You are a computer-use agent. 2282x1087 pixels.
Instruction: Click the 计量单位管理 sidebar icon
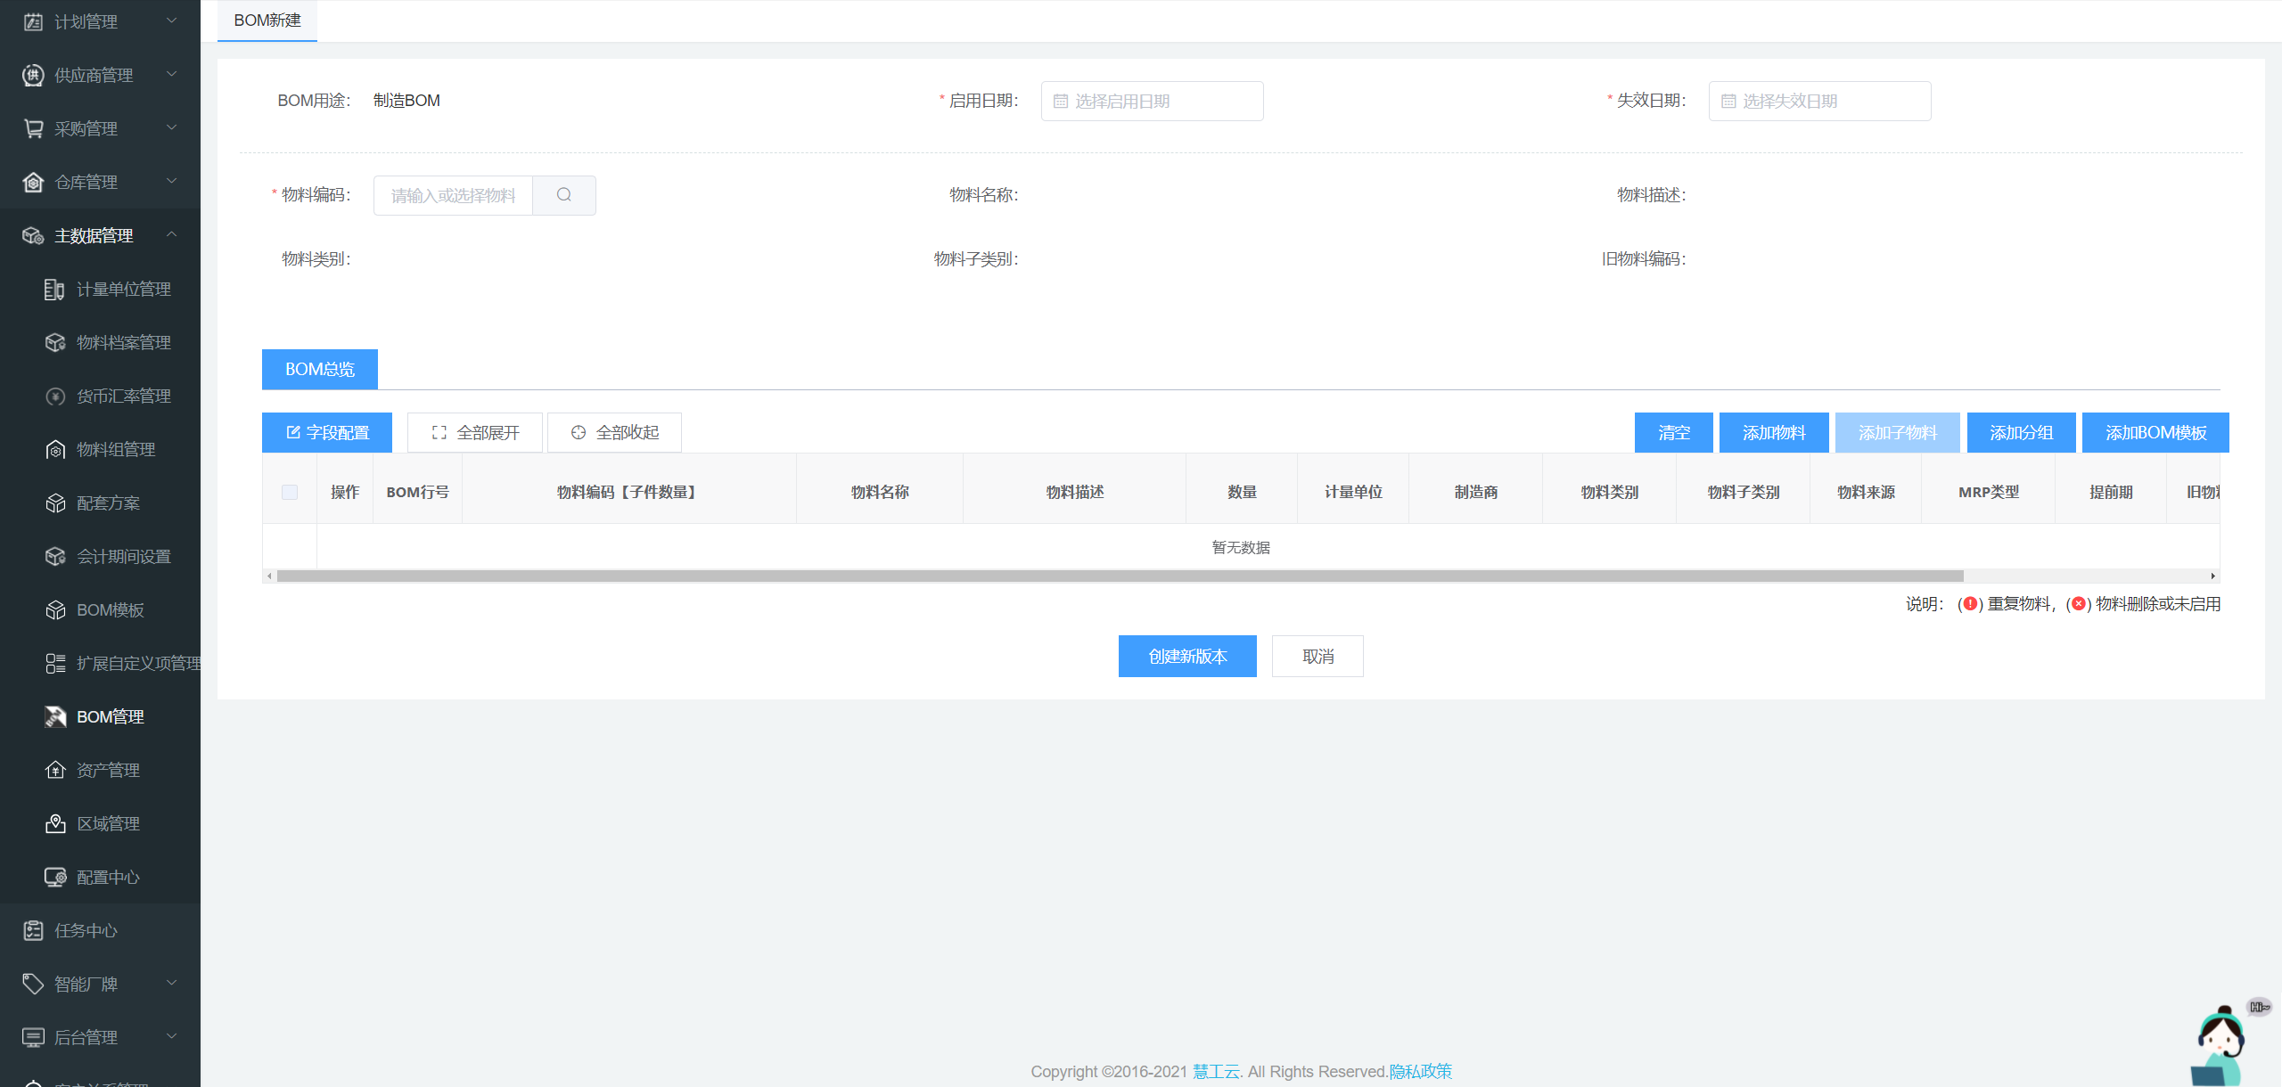pyautogui.click(x=54, y=290)
